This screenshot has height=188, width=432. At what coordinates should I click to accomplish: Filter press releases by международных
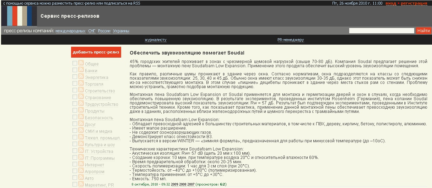pyautogui.click(x=70, y=31)
